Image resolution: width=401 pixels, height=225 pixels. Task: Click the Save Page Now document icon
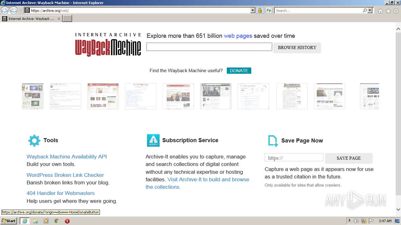tap(273, 141)
